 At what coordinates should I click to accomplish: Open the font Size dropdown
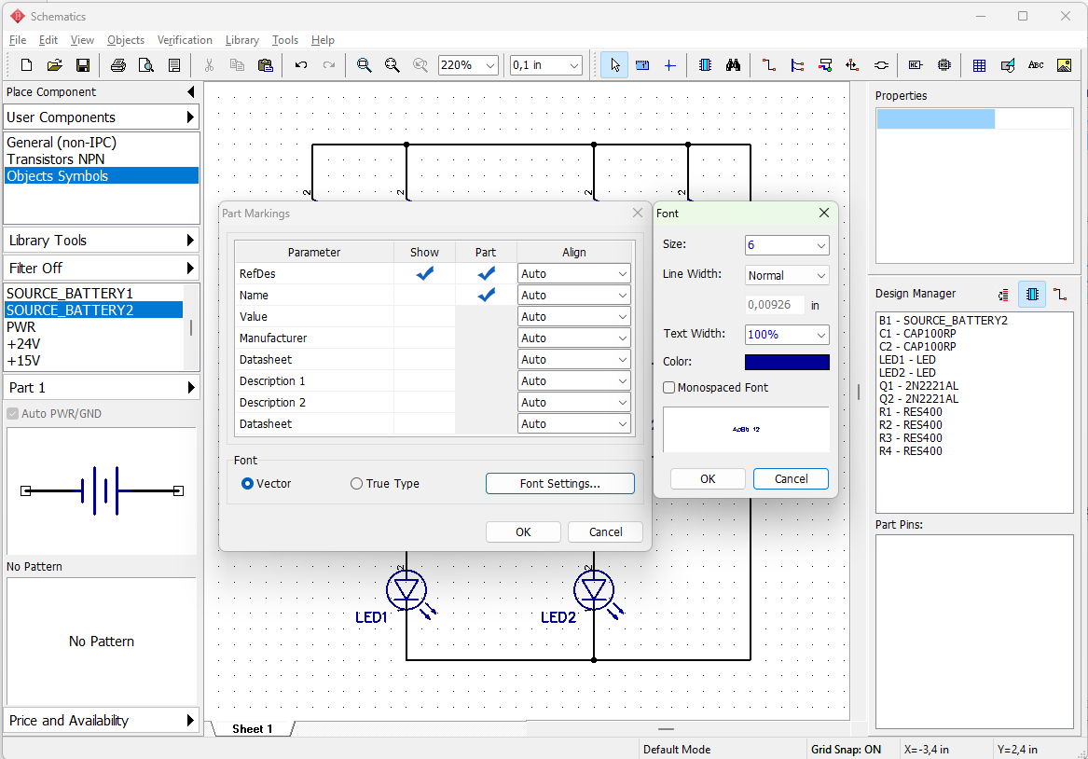coord(820,245)
